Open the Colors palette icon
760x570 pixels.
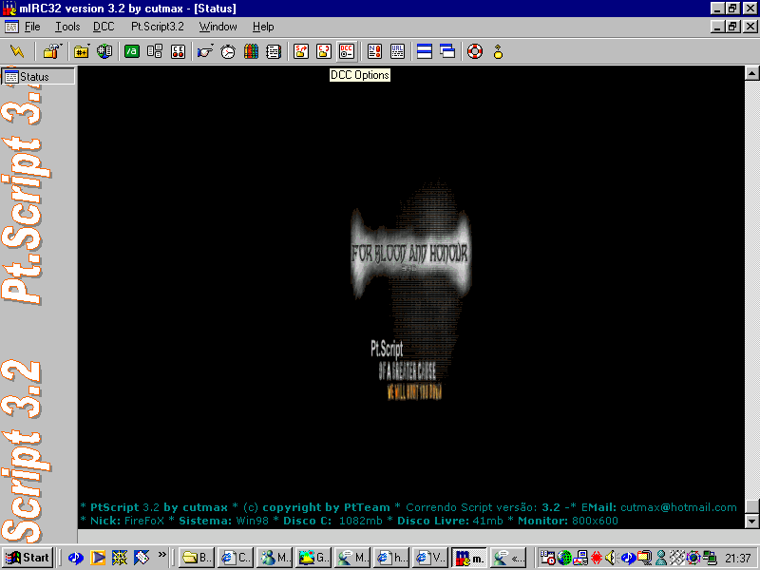(x=251, y=51)
